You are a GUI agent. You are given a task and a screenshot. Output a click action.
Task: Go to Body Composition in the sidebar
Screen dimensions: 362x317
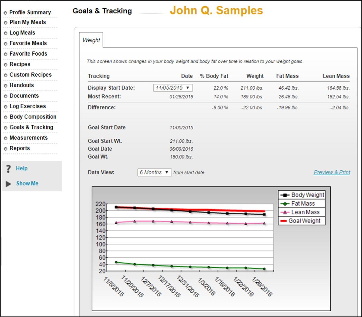[33, 117]
